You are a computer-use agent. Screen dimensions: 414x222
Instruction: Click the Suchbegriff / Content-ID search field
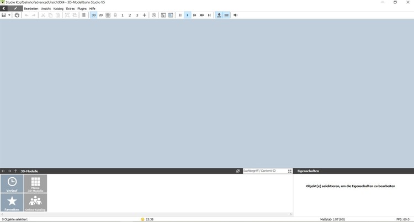point(265,171)
